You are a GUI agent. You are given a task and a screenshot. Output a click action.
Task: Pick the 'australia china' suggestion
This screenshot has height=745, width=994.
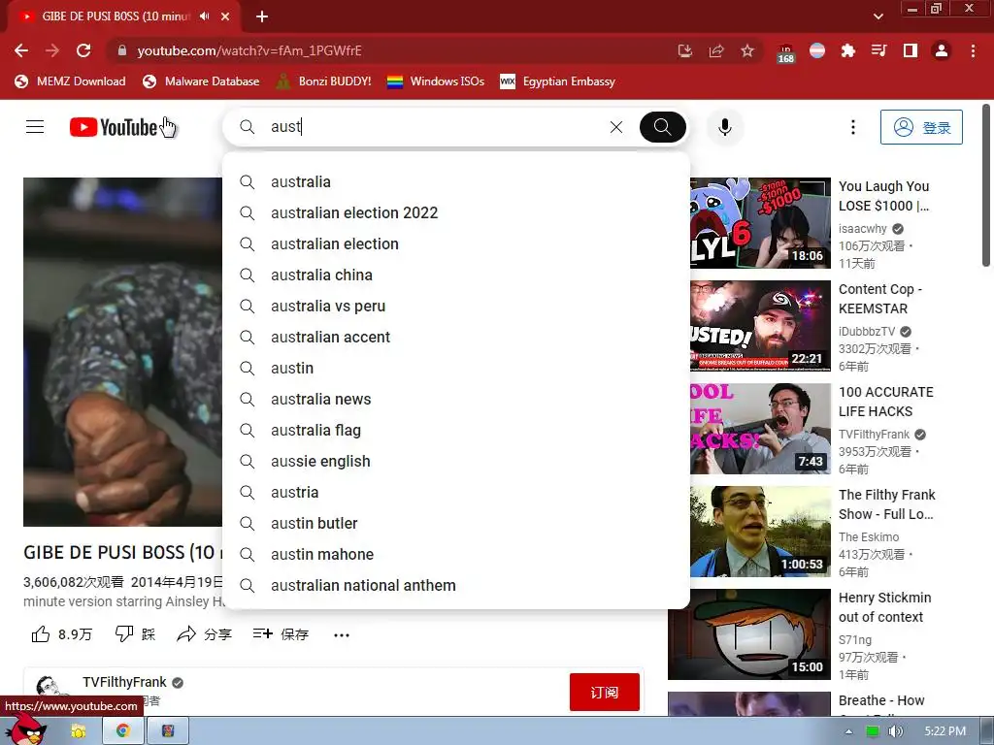tap(456, 275)
